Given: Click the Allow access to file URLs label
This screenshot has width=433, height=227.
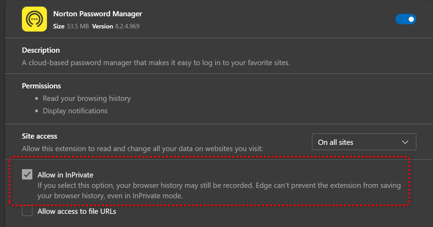Looking at the screenshot, I should click(x=77, y=211).
